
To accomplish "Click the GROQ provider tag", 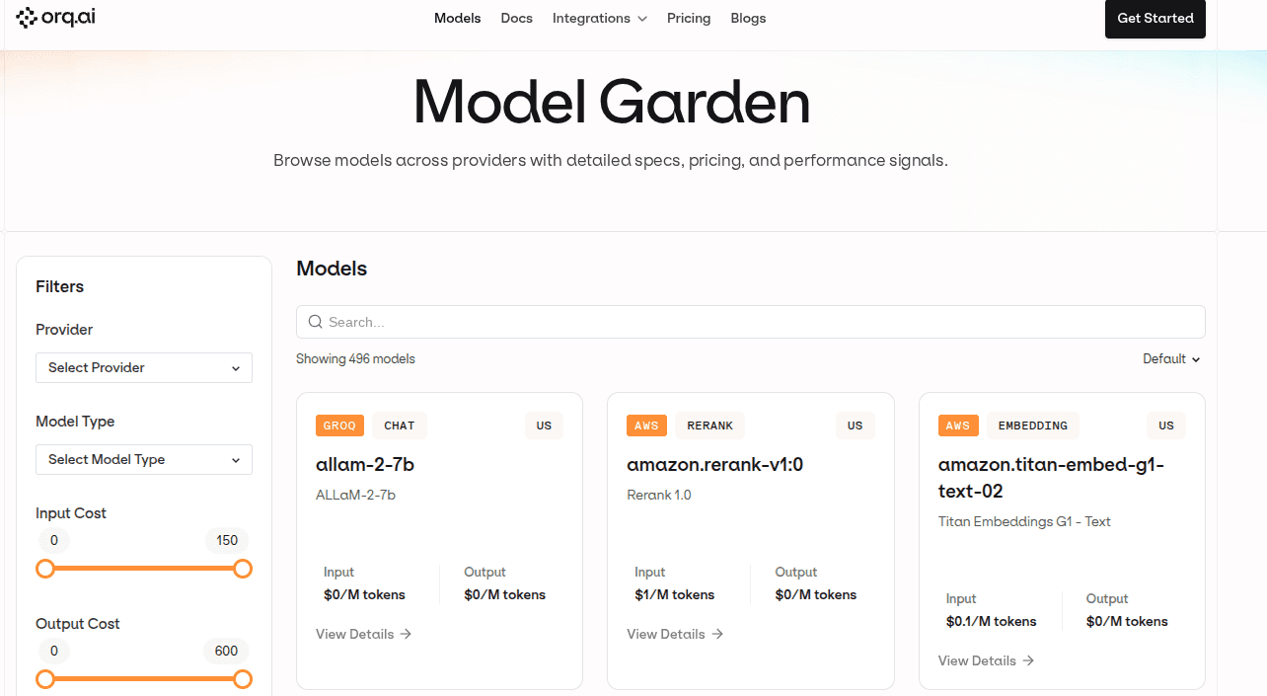I will (x=340, y=425).
